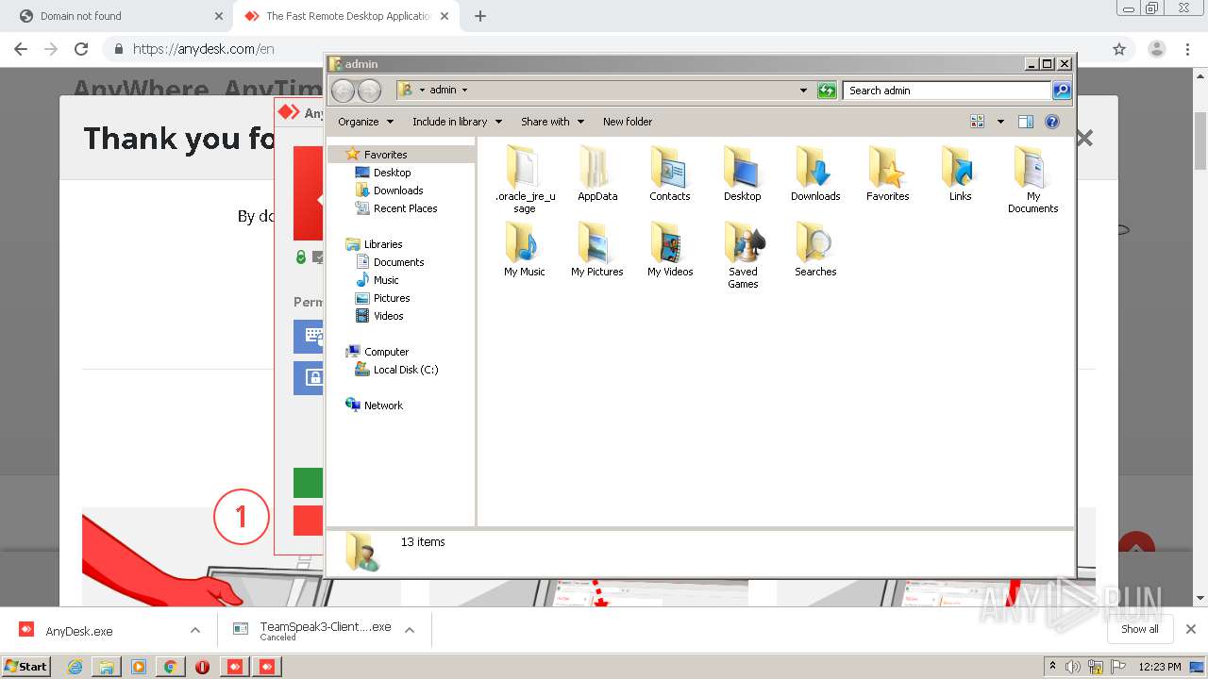The height and width of the screenshot is (679, 1208).
Task: Open the My Documents folder
Action: coord(1033,180)
